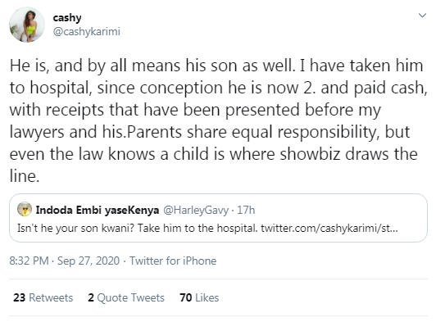Open the cashy display name
This screenshot has width=436, height=322.
67,17
